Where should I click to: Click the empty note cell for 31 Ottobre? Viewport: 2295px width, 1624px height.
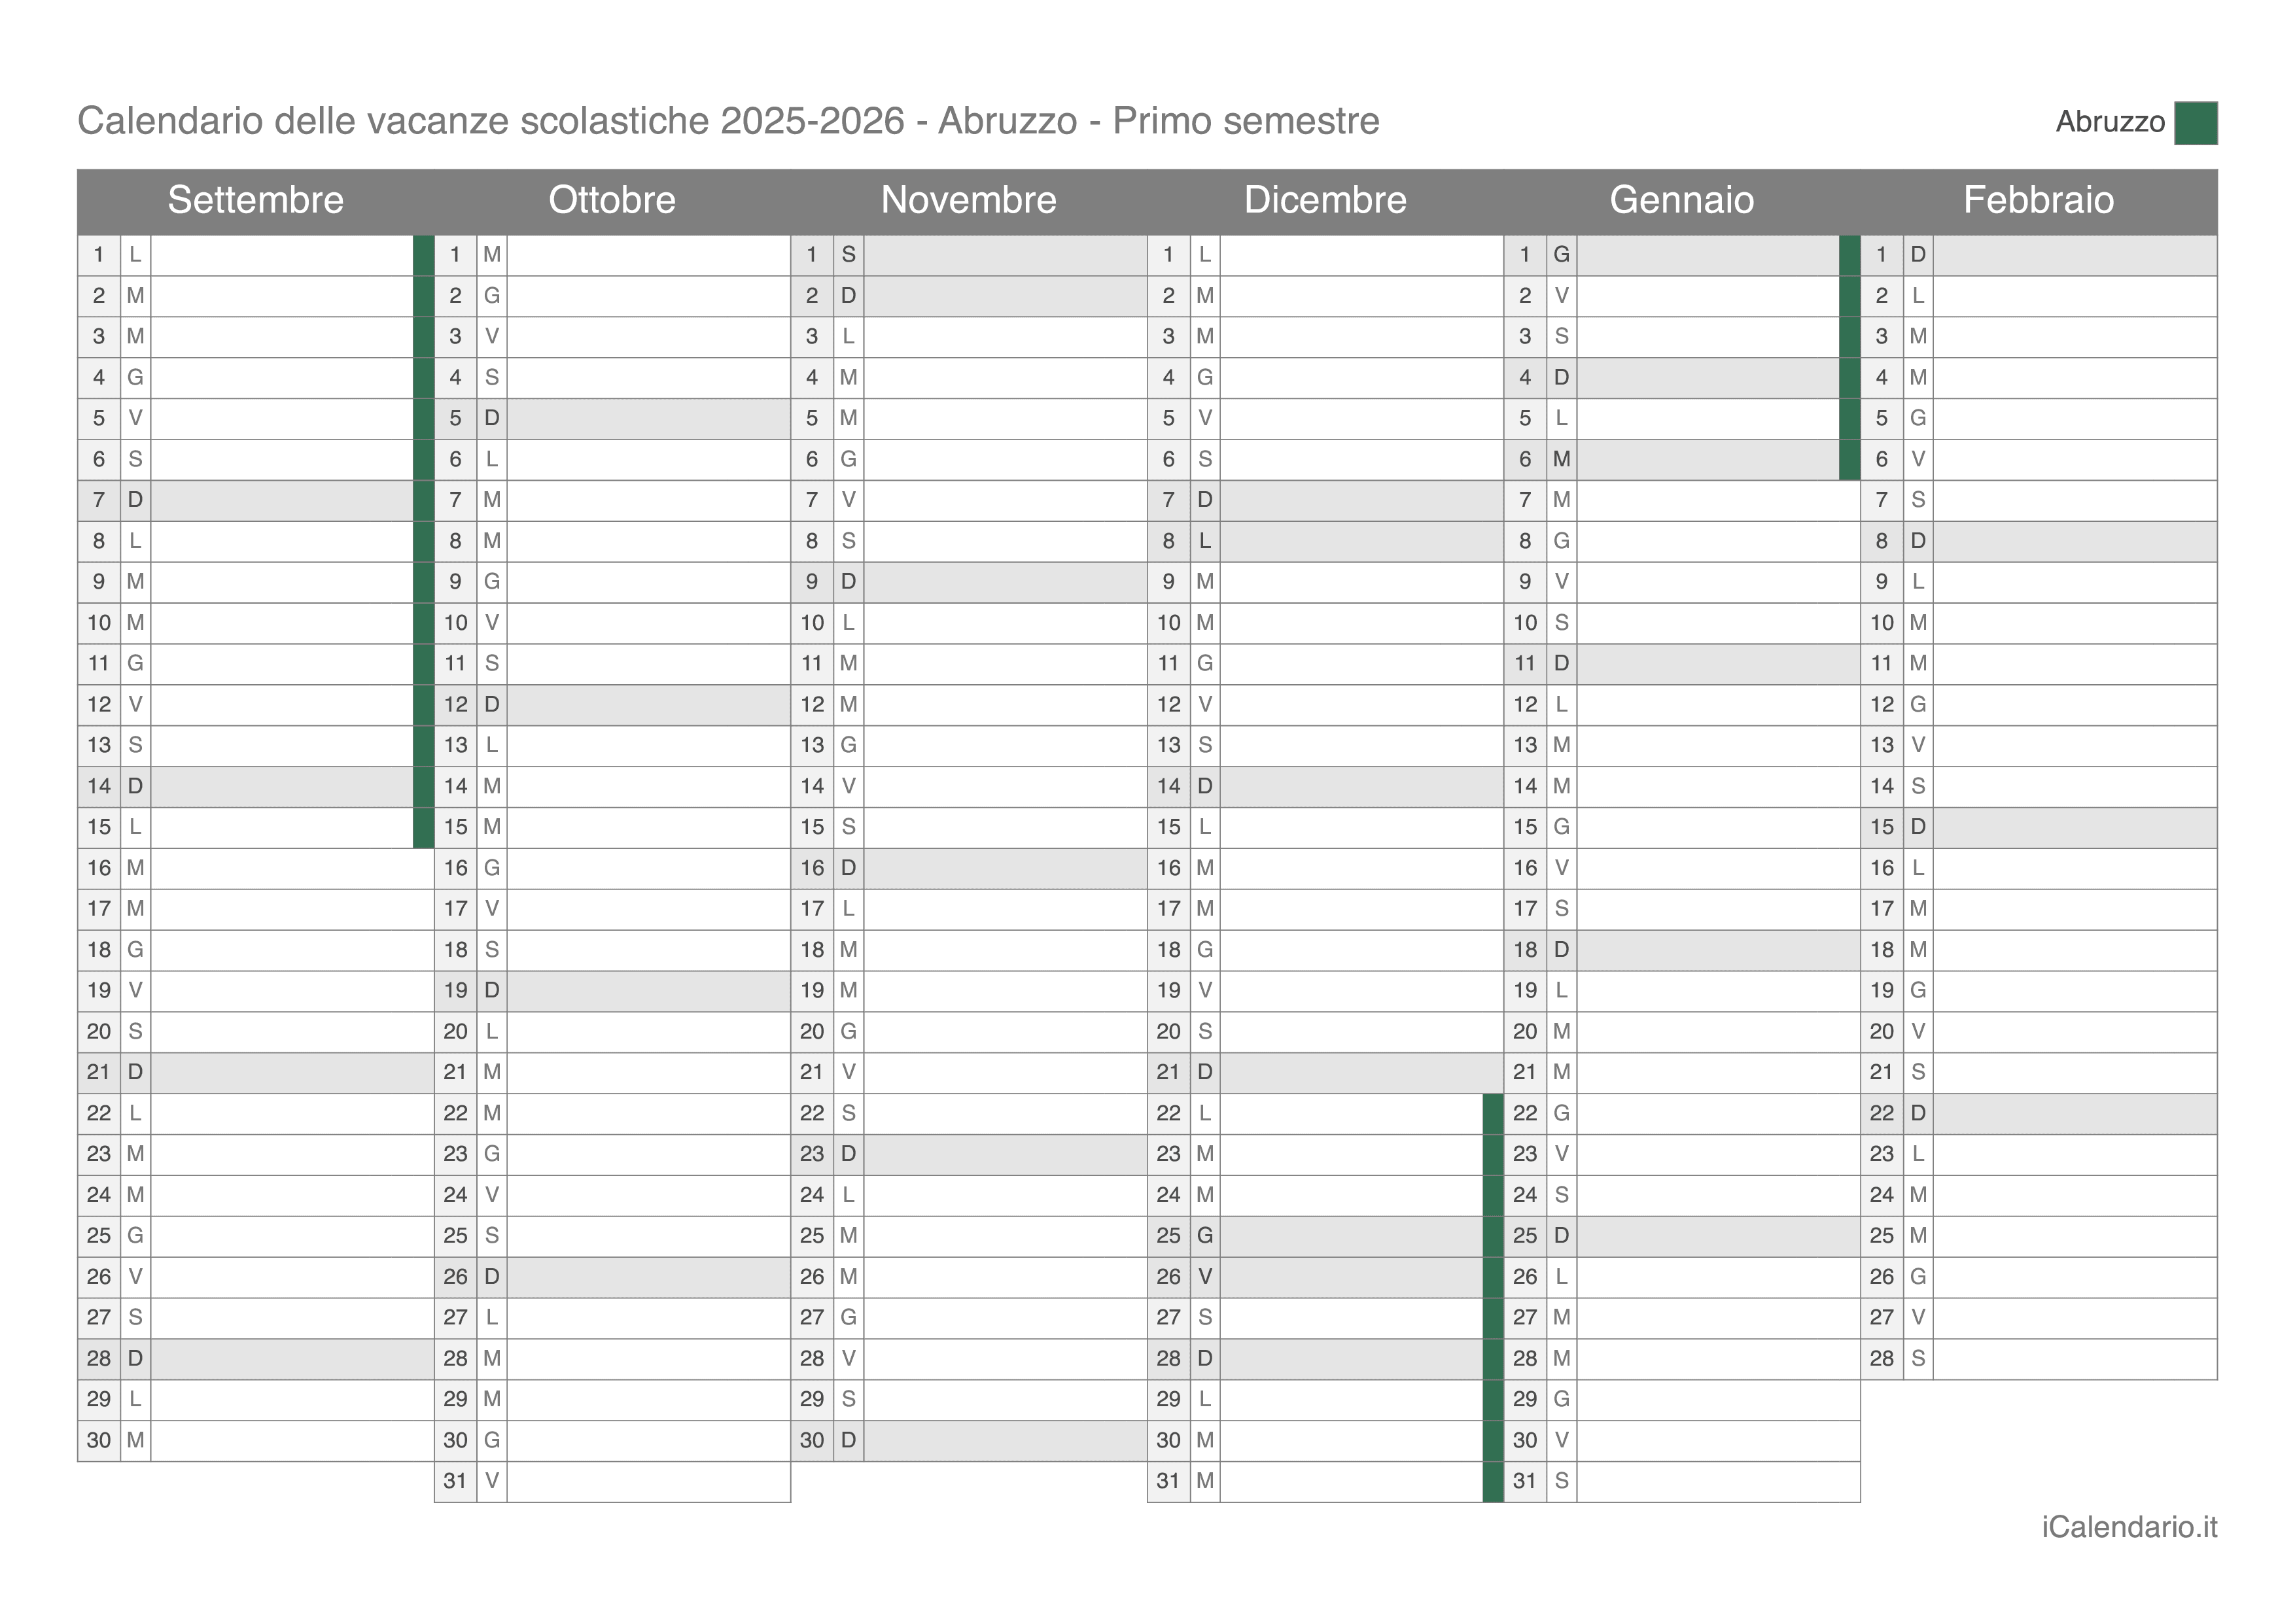(648, 1481)
